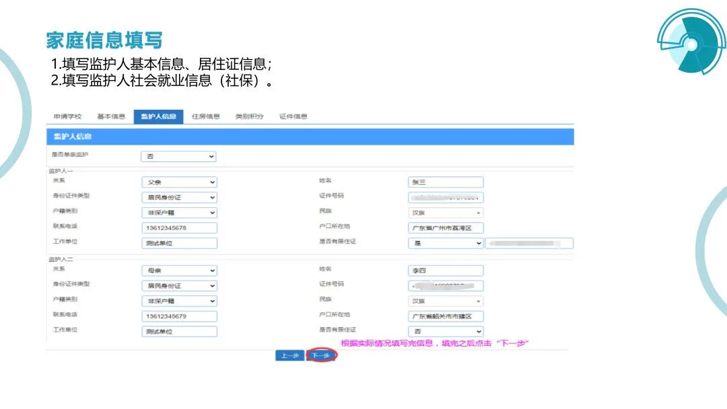Image resolution: width=727 pixels, height=409 pixels.
Task: Click the 监护人一 group label
Action: click(61, 171)
